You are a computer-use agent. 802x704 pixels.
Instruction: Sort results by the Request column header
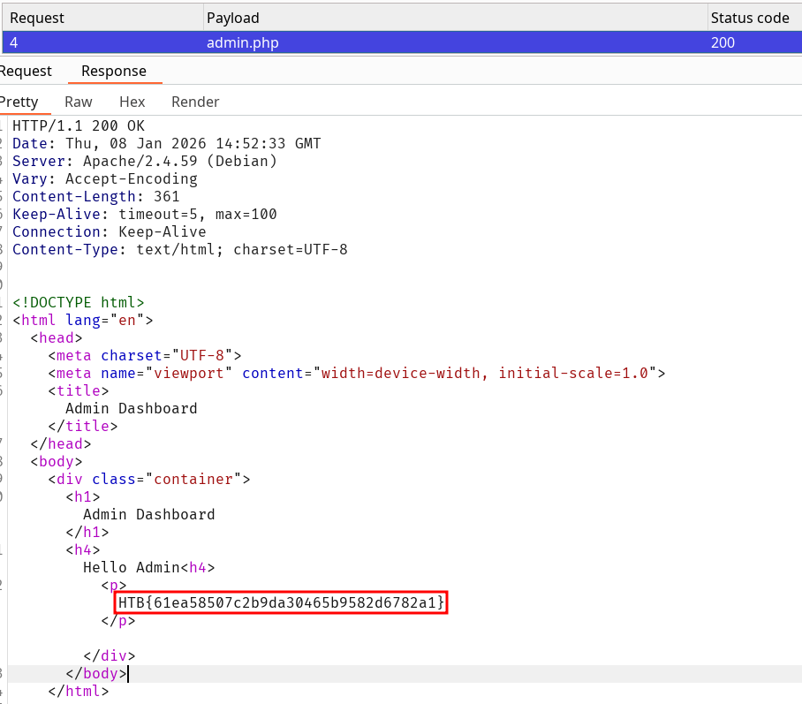[x=37, y=18]
